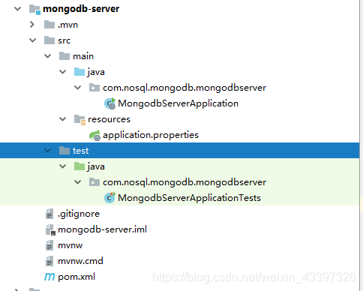Viewport: 363px width, 291px height.
Task: Collapse the test com.nosql.mongodb.mongodbserver package
Action: [x=78, y=182]
